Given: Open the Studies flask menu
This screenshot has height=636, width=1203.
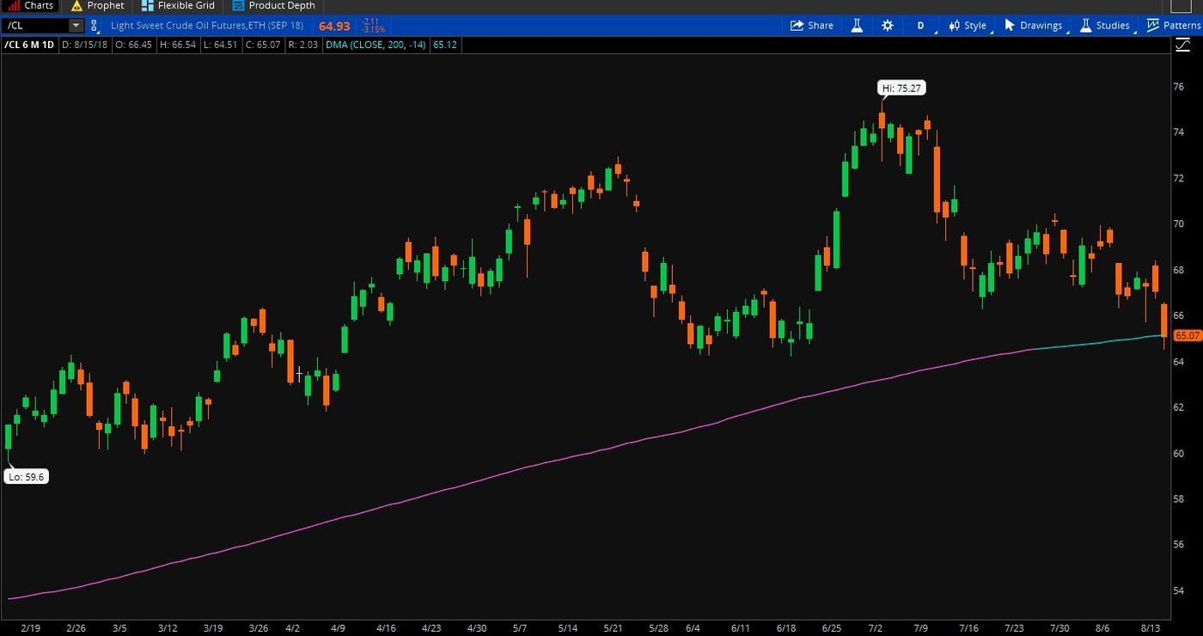Looking at the screenshot, I should coord(1104,26).
